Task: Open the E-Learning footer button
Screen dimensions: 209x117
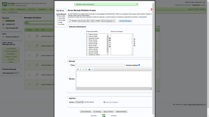Action: point(97,111)
